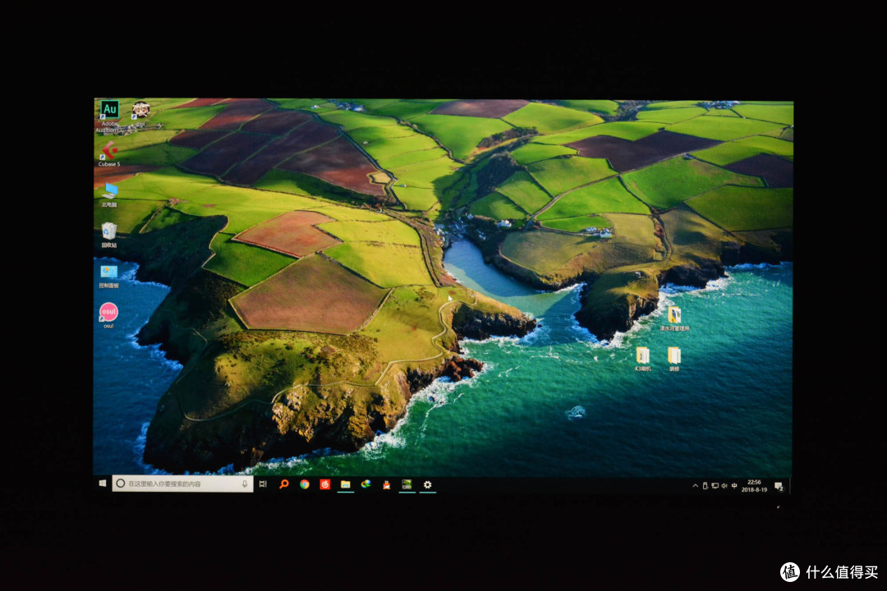Open the blue-green browser icon in taskbar

(x=366, y=484)
